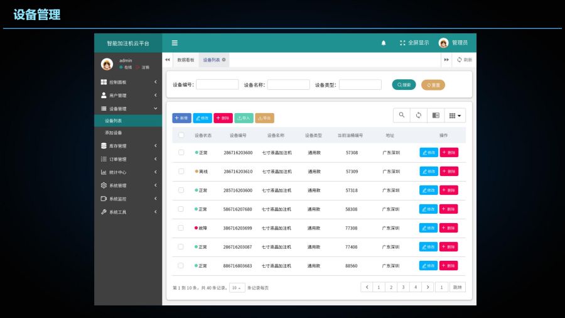Screen dimensions: 565x318
Task: Expand the 库存管理 sidebar menu
Action: (x=129, y=146)
